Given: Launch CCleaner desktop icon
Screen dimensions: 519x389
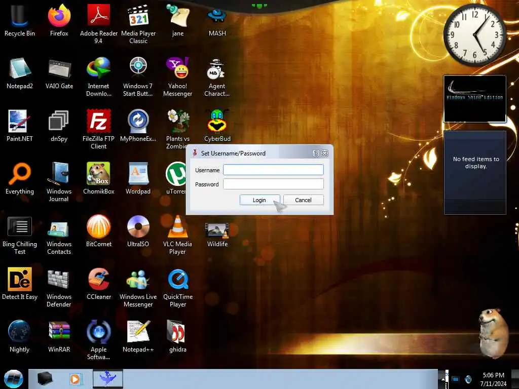Looking at the screenshot, I should 99,283.
